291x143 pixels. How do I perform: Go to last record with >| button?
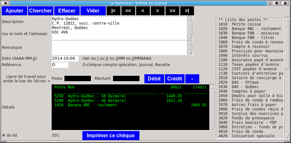[187, 11]
